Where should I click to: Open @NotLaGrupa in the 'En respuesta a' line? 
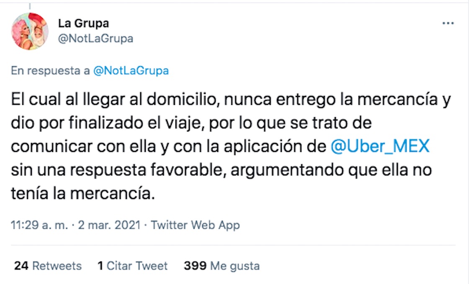[131, 71]
